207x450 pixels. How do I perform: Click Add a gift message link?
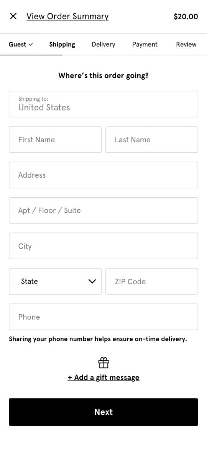coord(103,377)
